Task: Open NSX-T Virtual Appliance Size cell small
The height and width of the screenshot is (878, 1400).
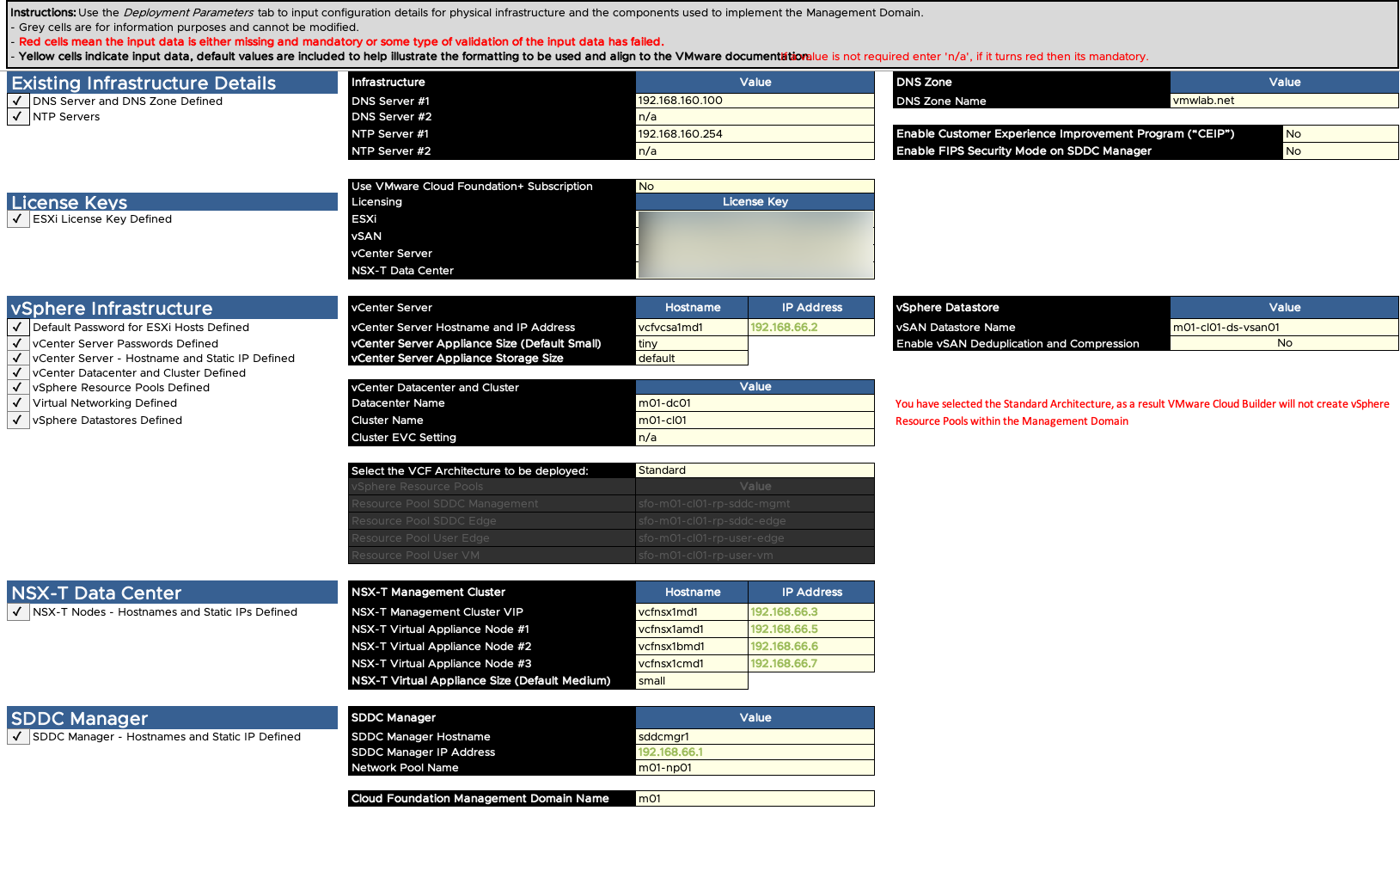Action: (x=692, y=681)
